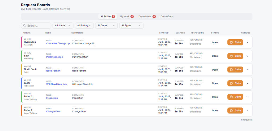Click the North Booth location name
This screenshot has width=272, height=131.
pyautogui.click(x=31, y=69)
